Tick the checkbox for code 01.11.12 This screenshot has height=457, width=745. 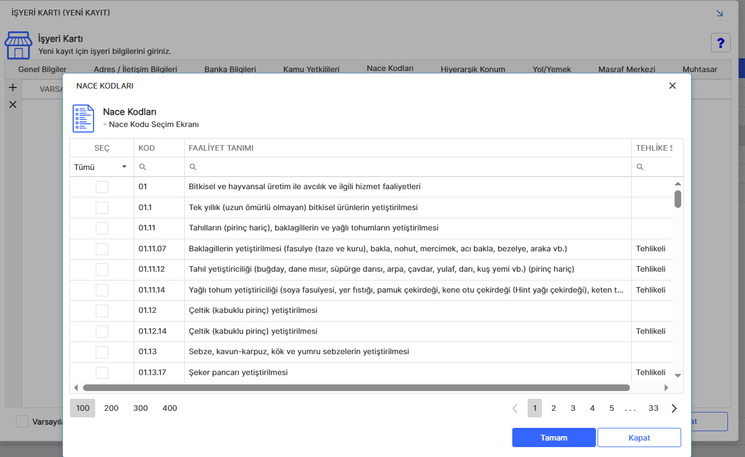(x=102, y=269)
